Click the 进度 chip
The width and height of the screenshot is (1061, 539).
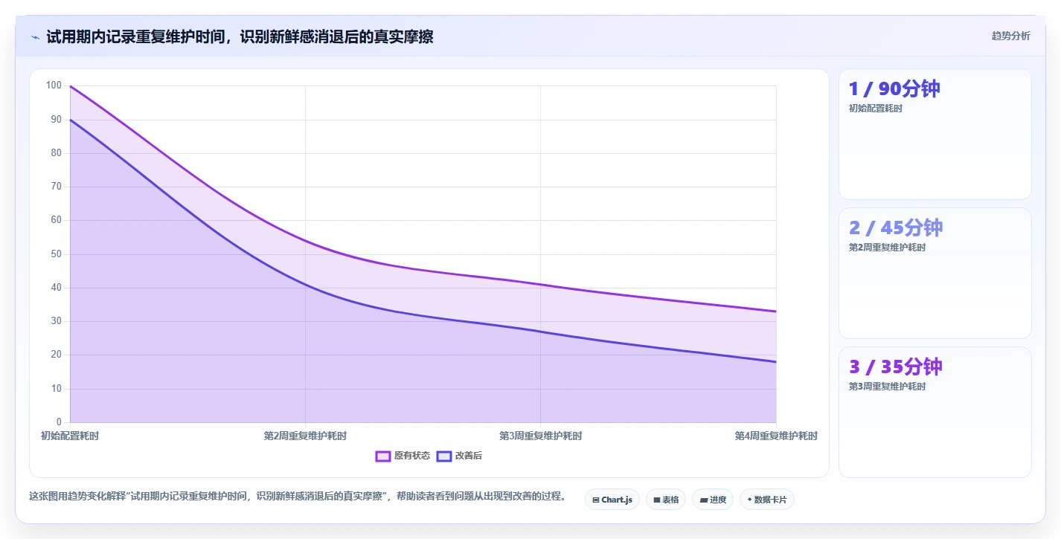coord(712,500)
